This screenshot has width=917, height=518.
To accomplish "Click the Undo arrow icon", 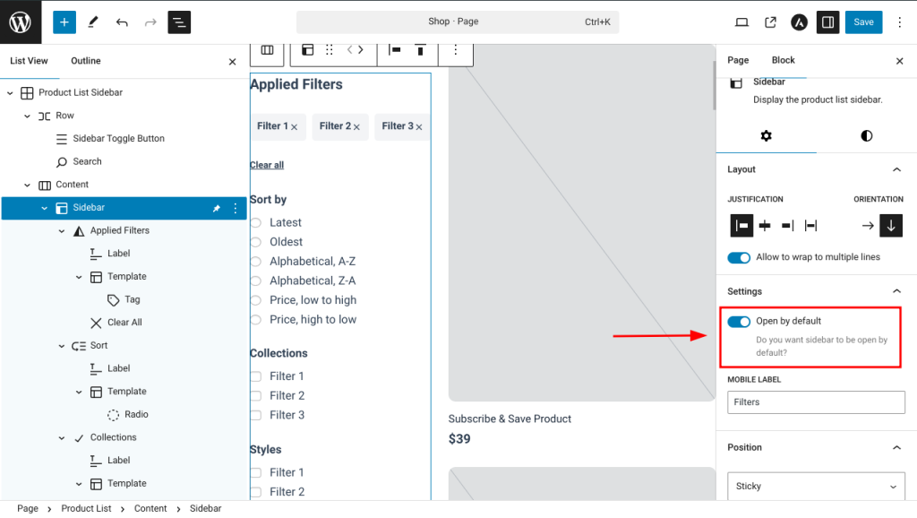I will pos(122,22).
